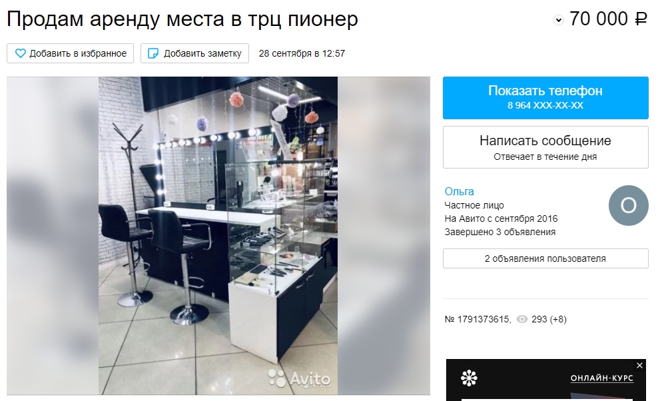Click the 70 000 ₽ price
Viewport: 672px width, 401px height.
click(608, 19)
